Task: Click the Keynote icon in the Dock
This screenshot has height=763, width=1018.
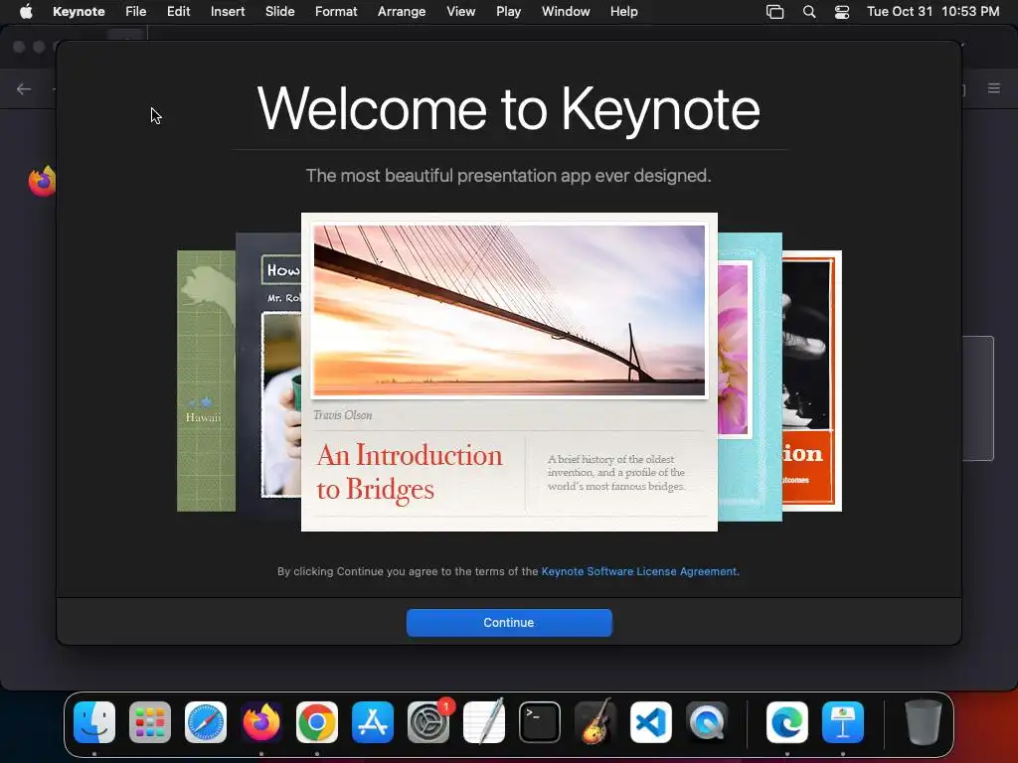Action: click(843, 722)
